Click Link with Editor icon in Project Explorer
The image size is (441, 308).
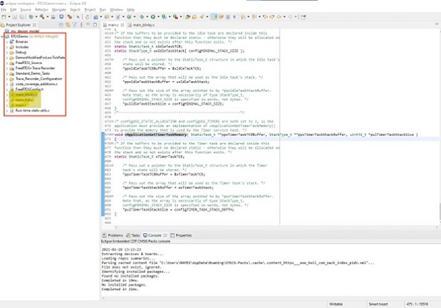click(x=68, y=25)
